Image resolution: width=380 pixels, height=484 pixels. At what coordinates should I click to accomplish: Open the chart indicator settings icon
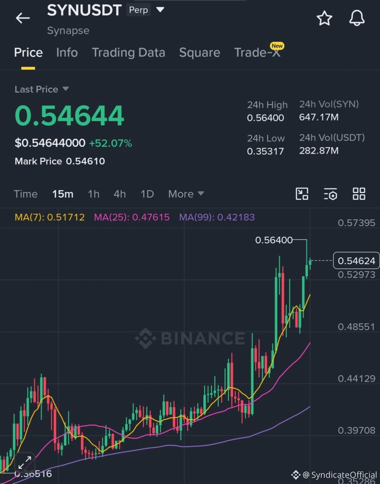330,194
